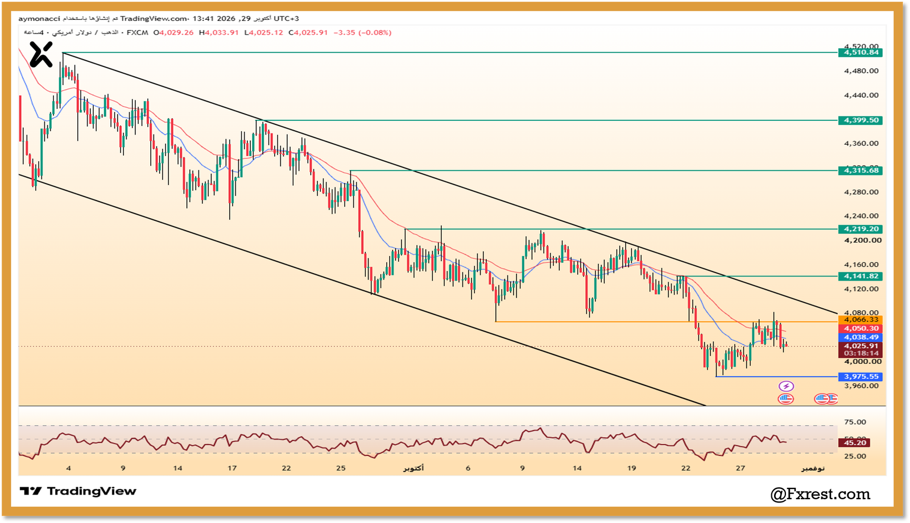
Task: Click the low value L4,025.12 in header
Action: coord(263,33)
